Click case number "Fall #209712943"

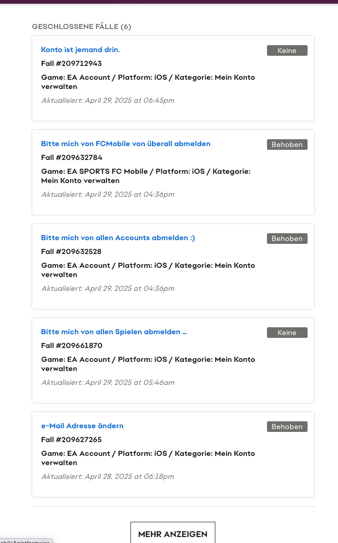[x=71, y=64]
